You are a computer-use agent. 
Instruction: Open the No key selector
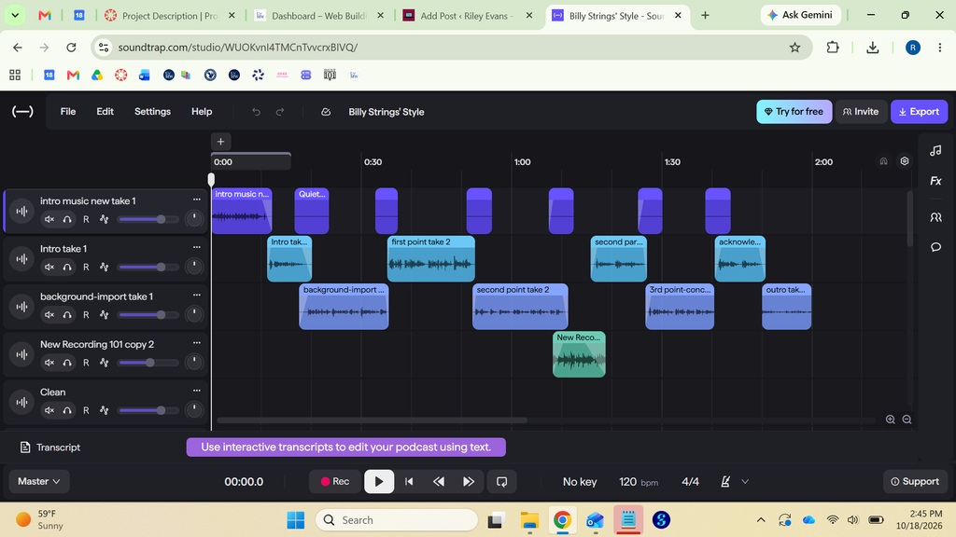click(x=579, y=482)
